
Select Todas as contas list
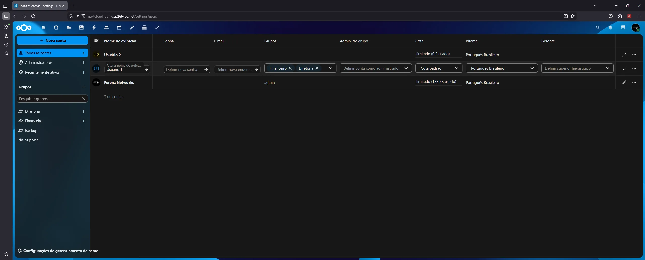52,53
